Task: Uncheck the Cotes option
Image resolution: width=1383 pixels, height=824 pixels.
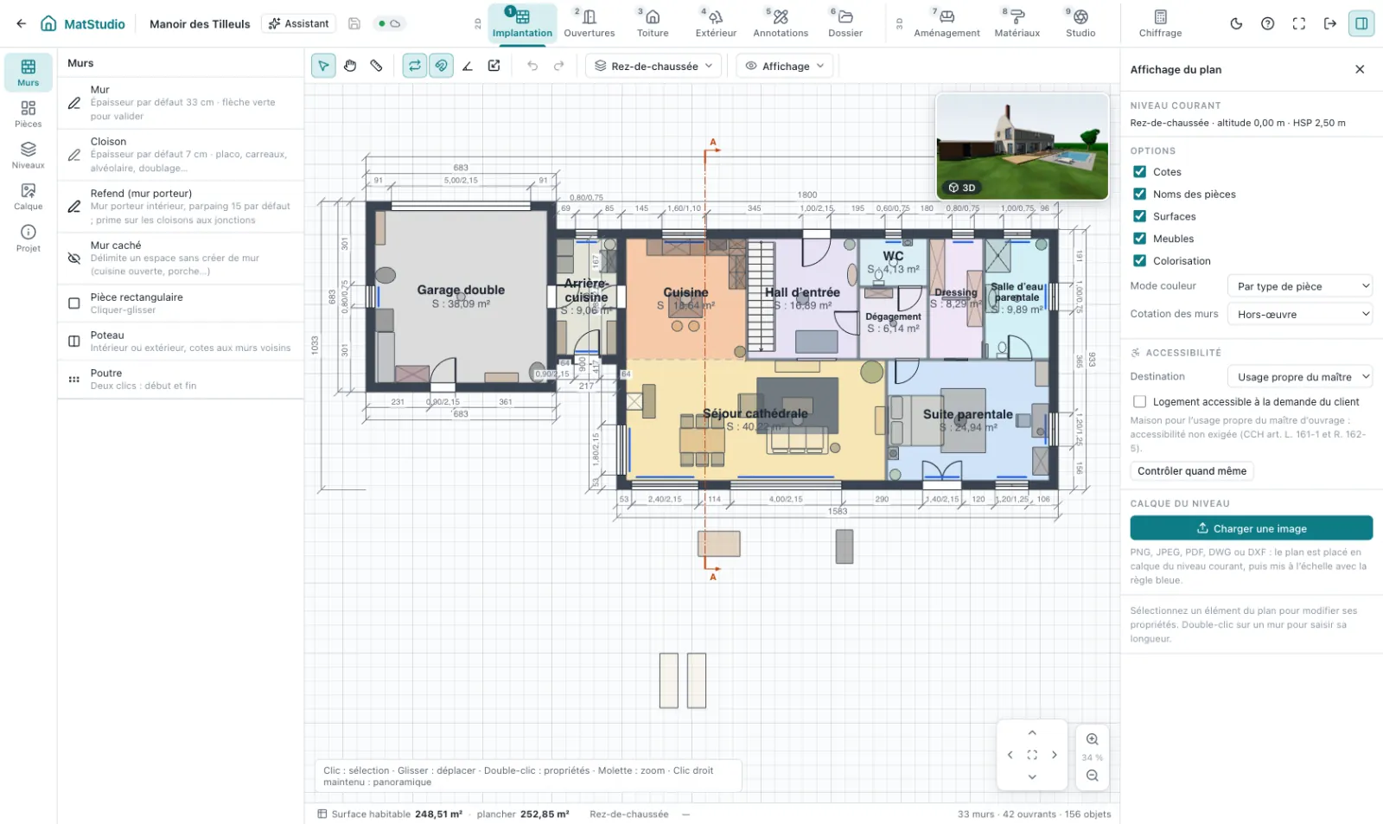Action: pos(1140,171)
